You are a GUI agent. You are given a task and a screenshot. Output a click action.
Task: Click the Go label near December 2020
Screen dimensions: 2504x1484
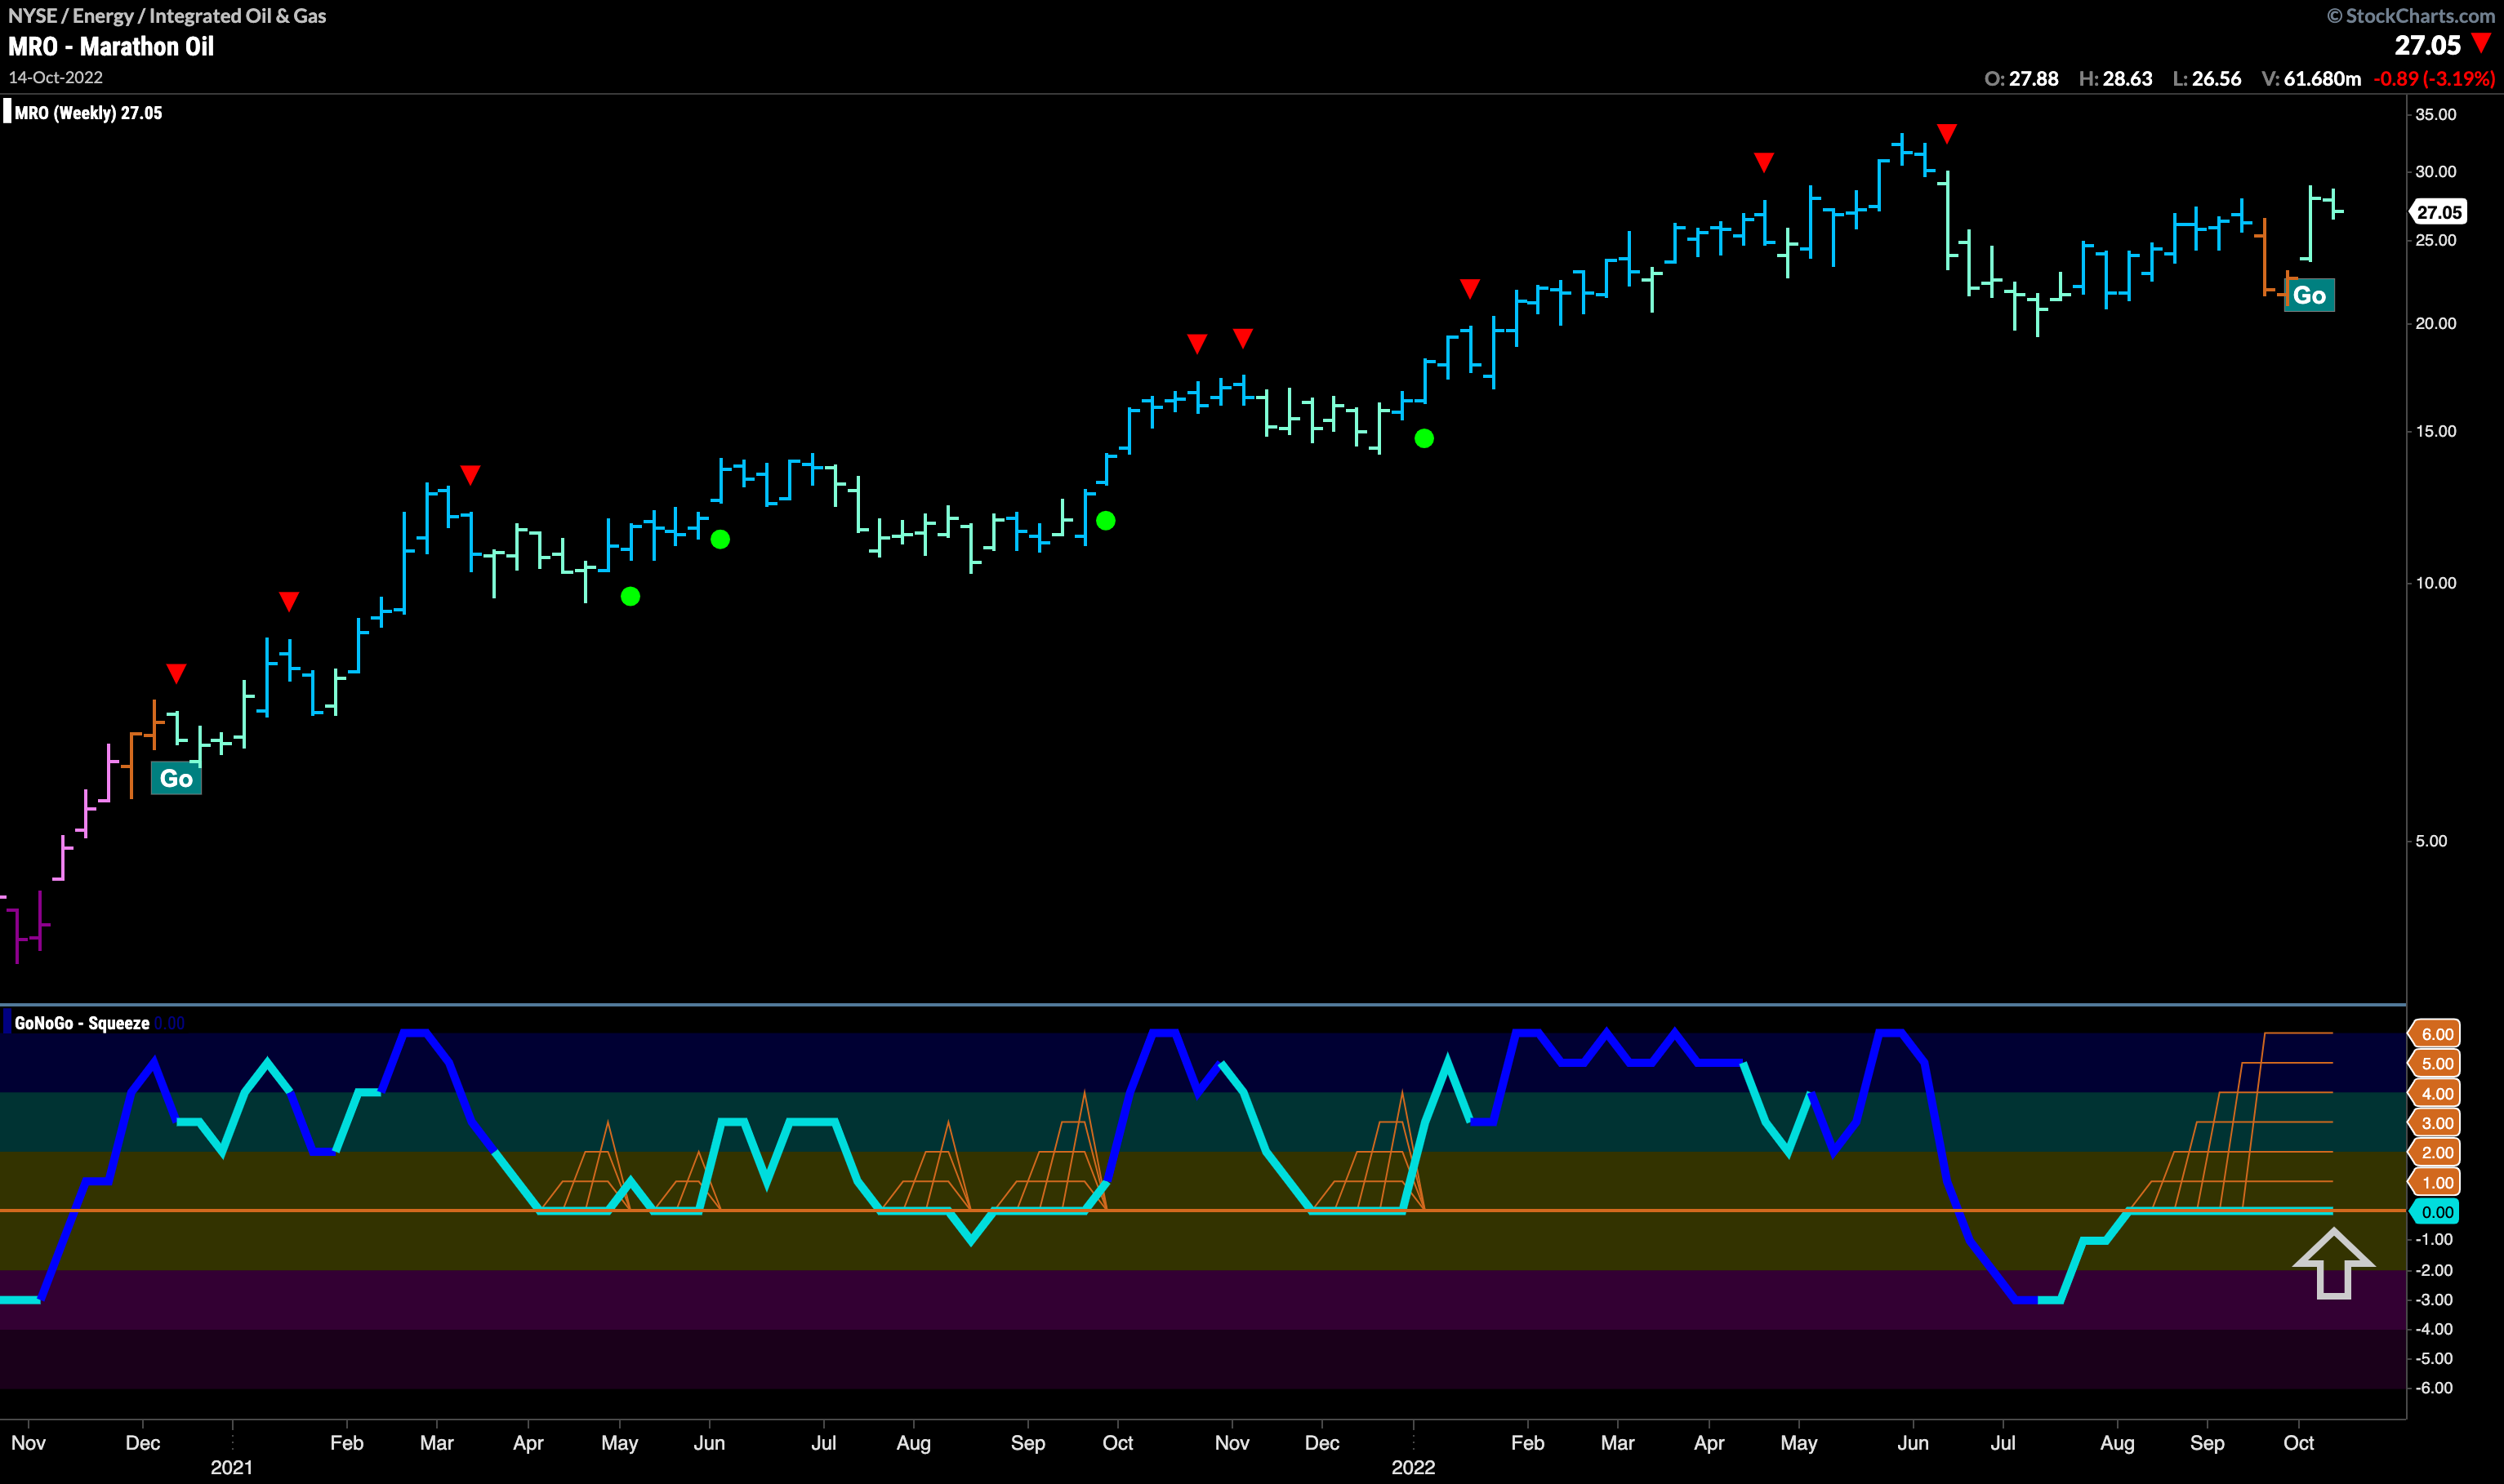(x=176, y=778)
